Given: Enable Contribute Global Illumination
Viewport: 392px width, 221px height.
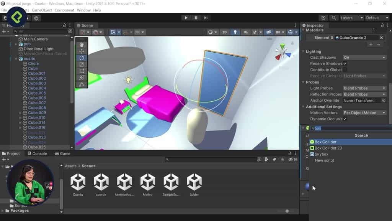Looking at the screenshot, I should pos(344,69).
